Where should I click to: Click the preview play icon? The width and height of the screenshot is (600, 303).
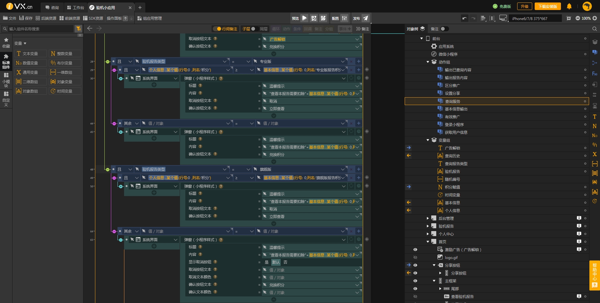304,18
